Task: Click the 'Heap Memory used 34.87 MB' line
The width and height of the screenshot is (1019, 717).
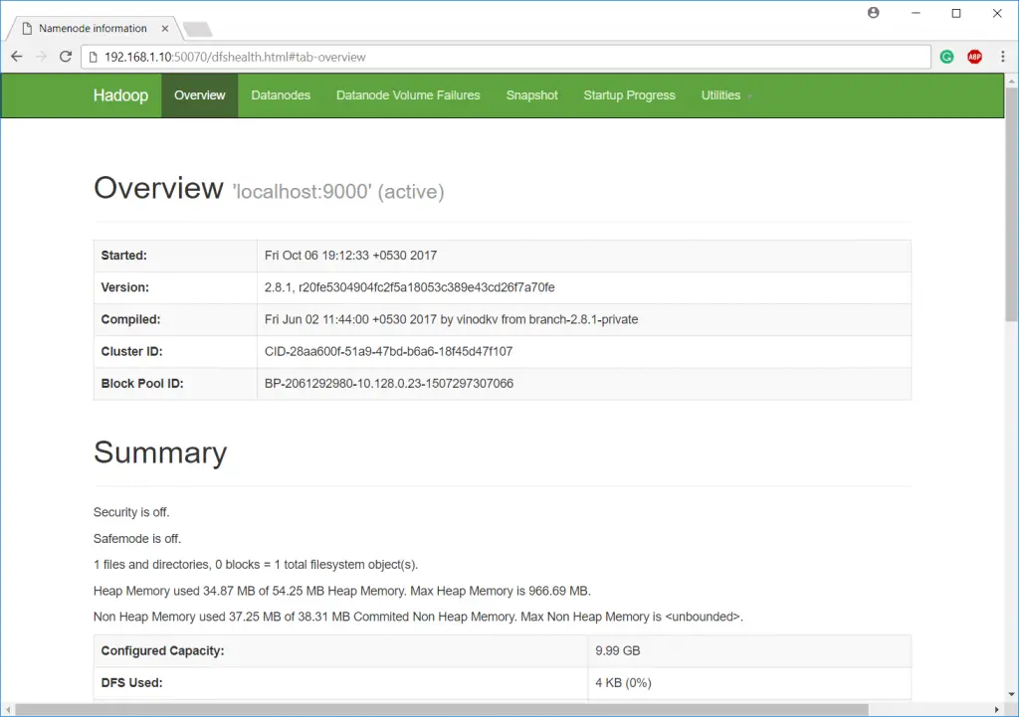Action: pyautogui.click(x=342, y=591)
